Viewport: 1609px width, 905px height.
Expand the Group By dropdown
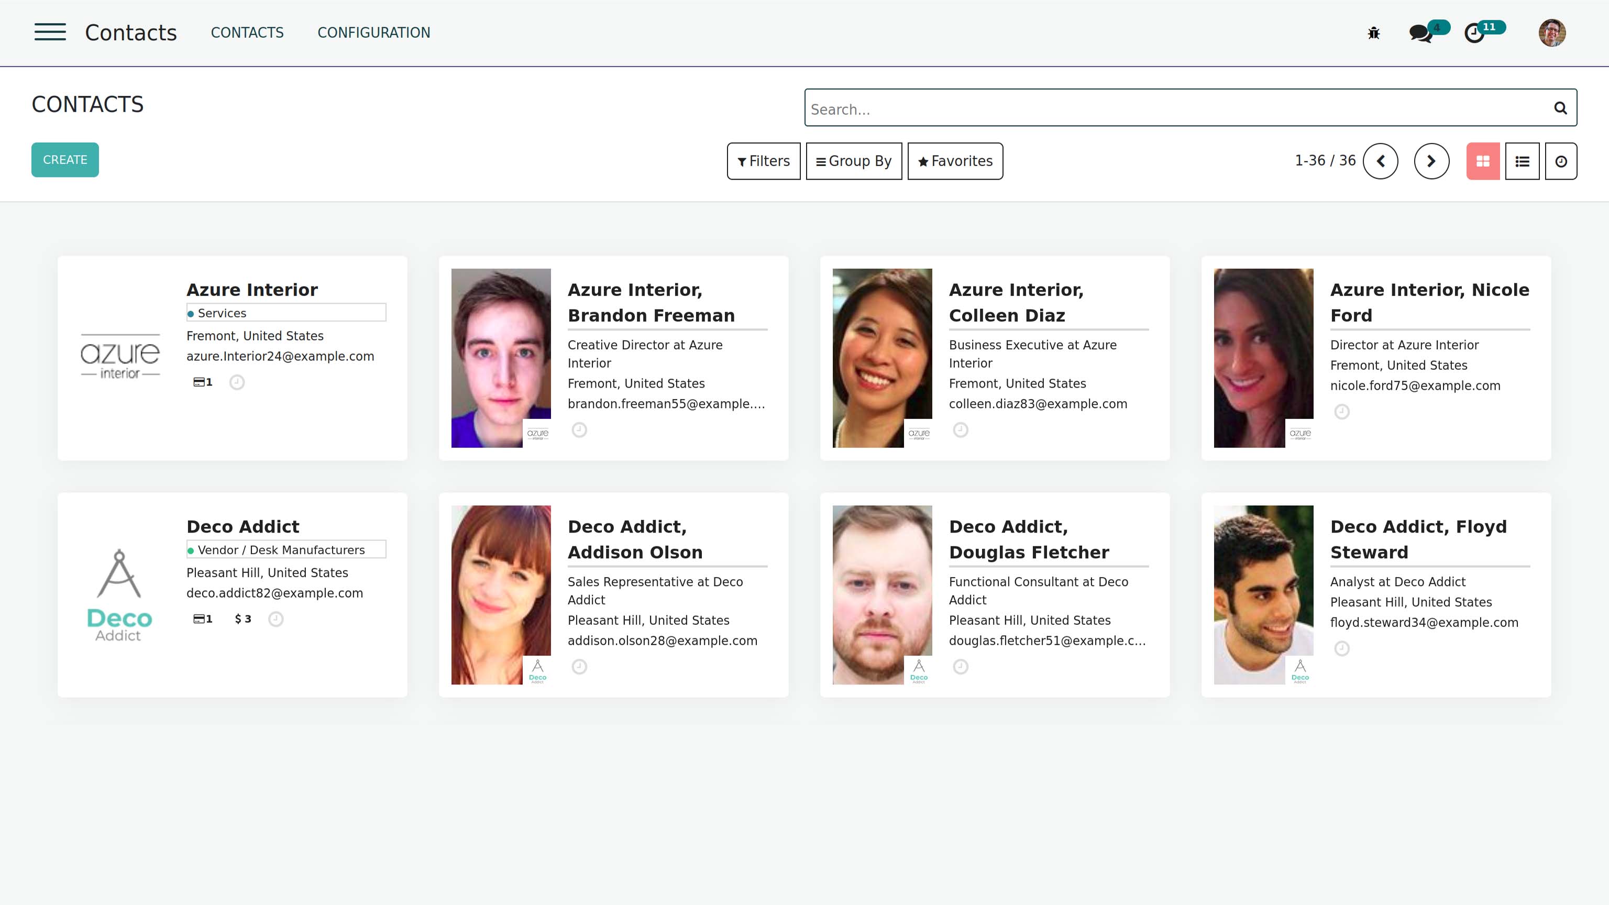point(853,161)
